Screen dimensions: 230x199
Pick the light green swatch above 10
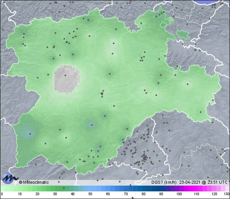click(x=20, y=188)
